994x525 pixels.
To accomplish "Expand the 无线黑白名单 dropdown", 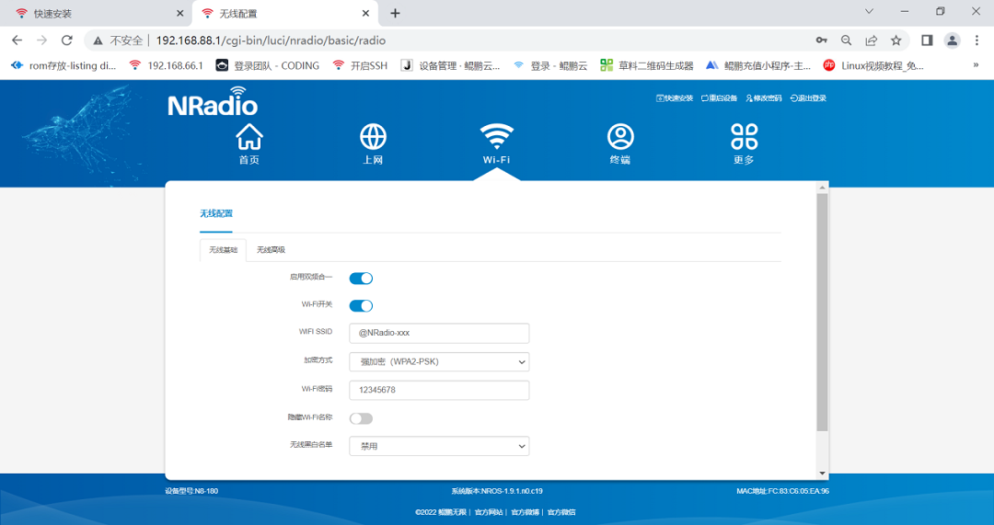I will click(439, 447).
